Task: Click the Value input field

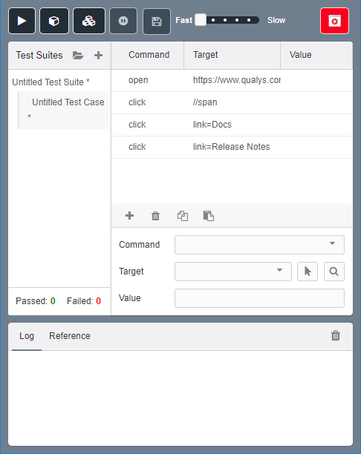Action: [259, 298]
